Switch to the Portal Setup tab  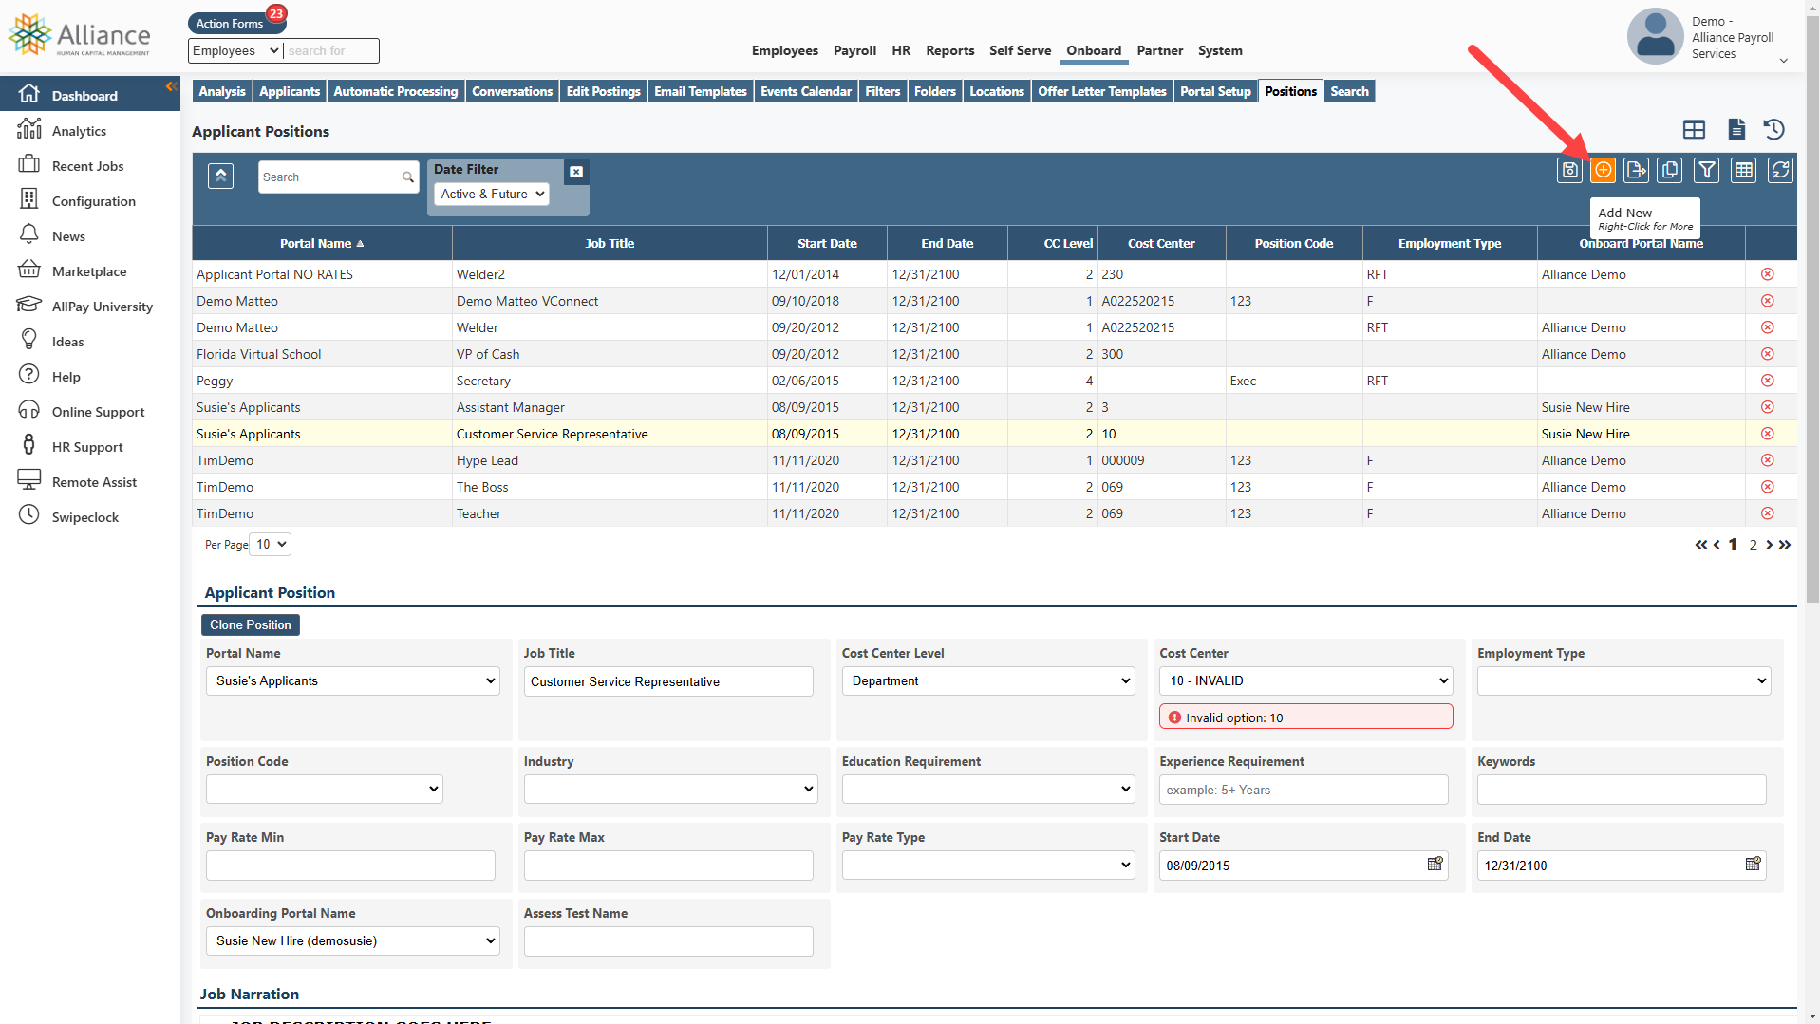coord(1215,91)
